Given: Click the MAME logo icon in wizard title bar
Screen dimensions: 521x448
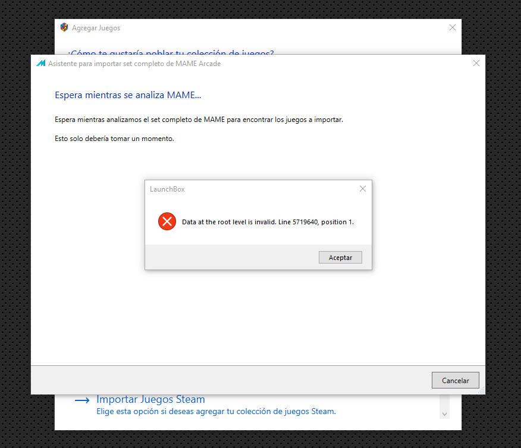Looking at the screenshot, I should pyautogui.click(x=41, y=63).
